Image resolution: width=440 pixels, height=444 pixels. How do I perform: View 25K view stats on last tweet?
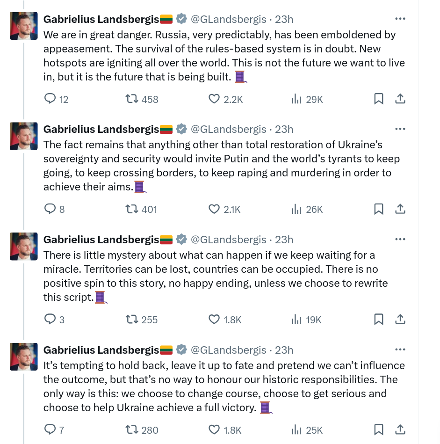point(307,430)
